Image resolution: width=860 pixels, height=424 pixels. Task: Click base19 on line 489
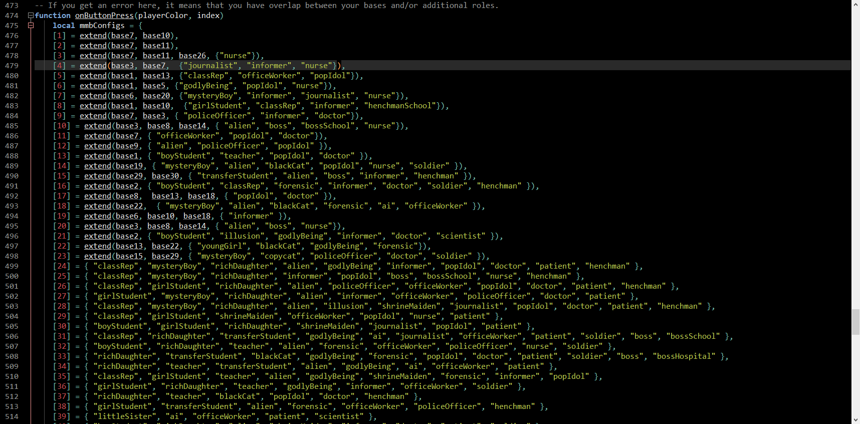pos(129,166)
